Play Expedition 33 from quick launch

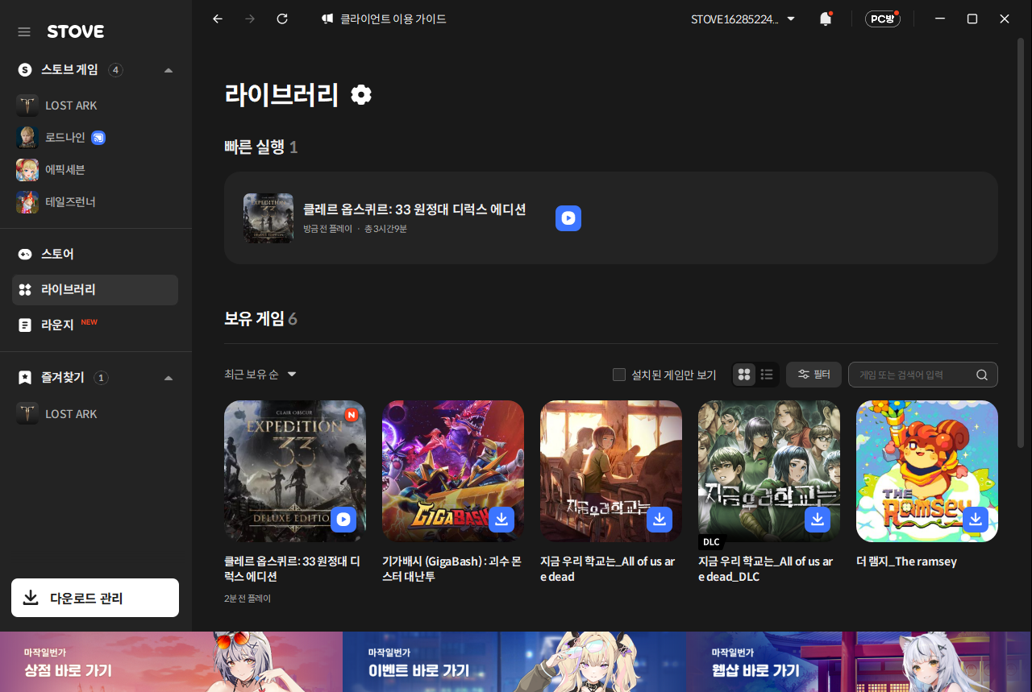click(x=568, y=218)
